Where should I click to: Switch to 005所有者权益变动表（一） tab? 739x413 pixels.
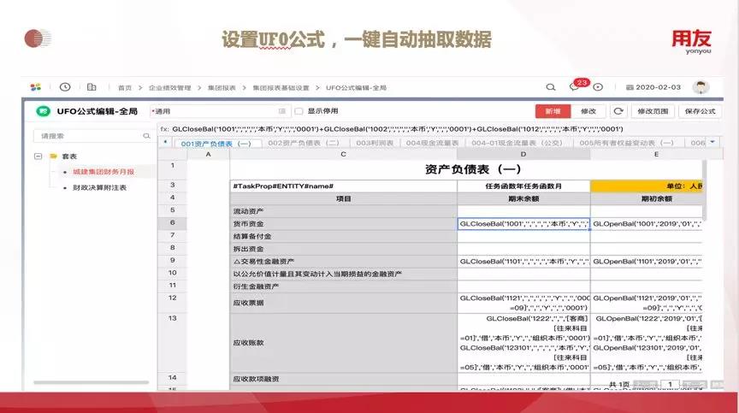click(x=626, y=143)
